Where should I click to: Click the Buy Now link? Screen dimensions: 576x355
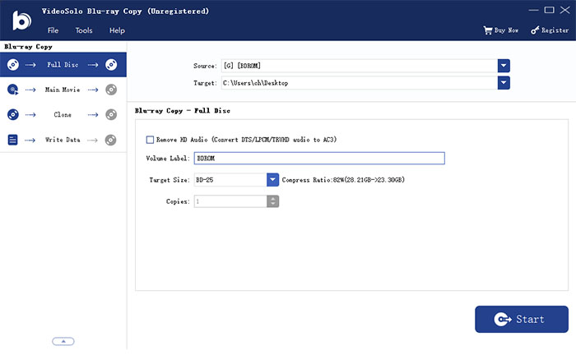click(x=506, y=30)
